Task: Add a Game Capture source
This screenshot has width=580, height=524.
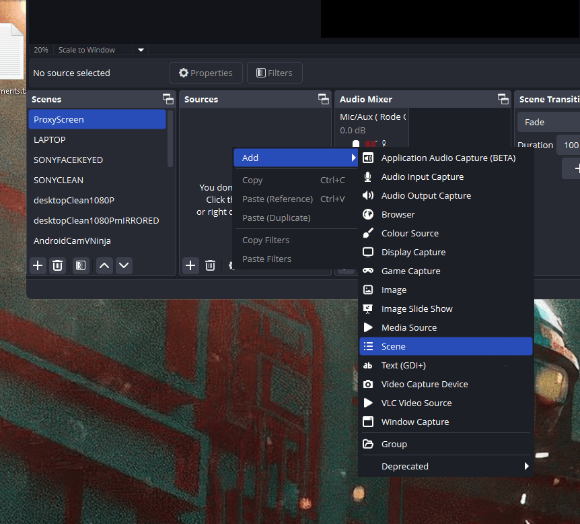Action: click(x=445, y=271)
